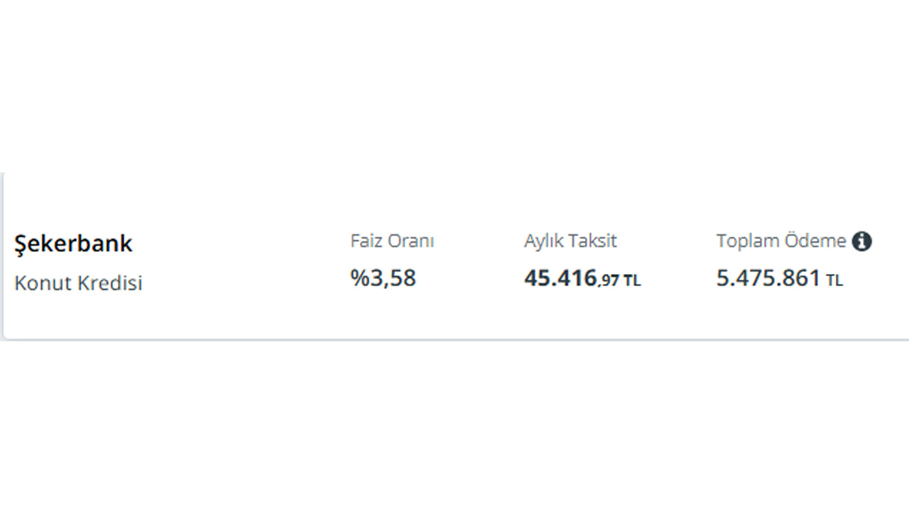Image resolution: width=909 pixels, height=511 pixels.
Task: Click the Faiz Oranı column label
Action: tap(392, 241)
